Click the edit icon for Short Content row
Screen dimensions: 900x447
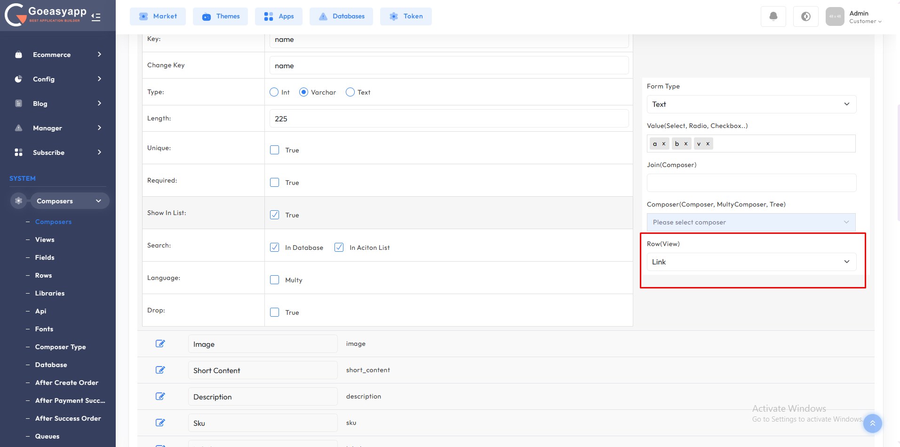tap(160, 370)
